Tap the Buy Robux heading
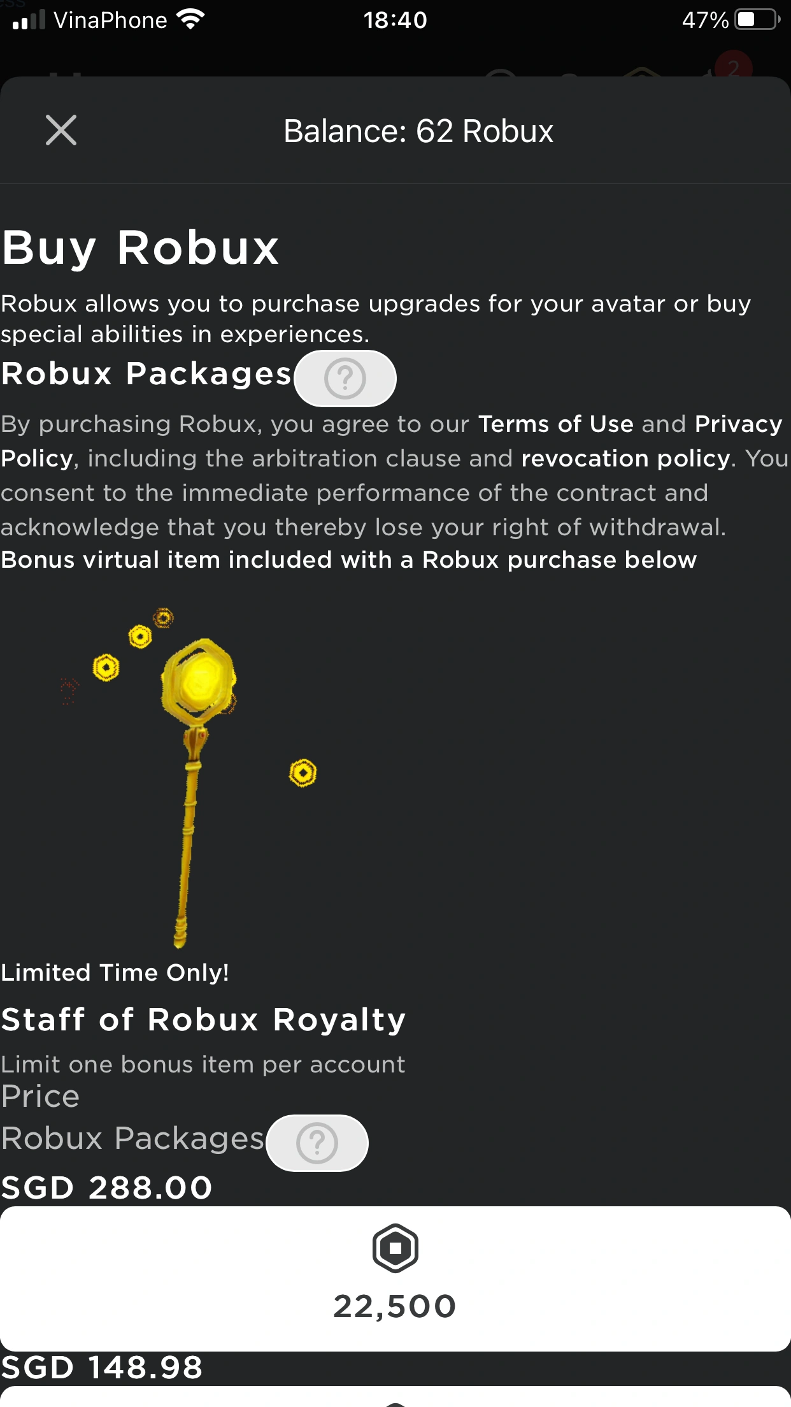Screen dimensions: 791x1407 pos(140,247)
